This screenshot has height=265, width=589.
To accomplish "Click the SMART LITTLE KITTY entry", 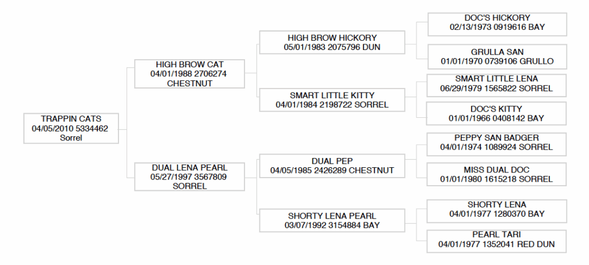I will 332,99.
